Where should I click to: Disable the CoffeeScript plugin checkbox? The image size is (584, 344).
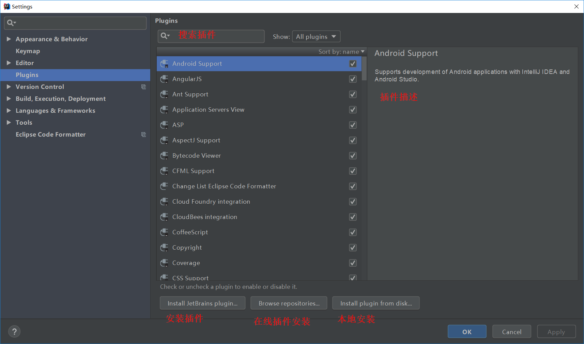click(x=353, y=232)
